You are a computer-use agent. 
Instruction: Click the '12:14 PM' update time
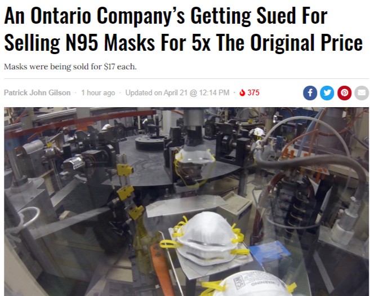(214, 92)
